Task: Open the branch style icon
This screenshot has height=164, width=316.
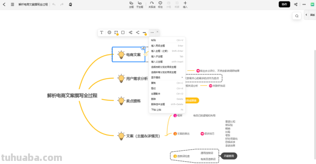Action: coord(138,33)
